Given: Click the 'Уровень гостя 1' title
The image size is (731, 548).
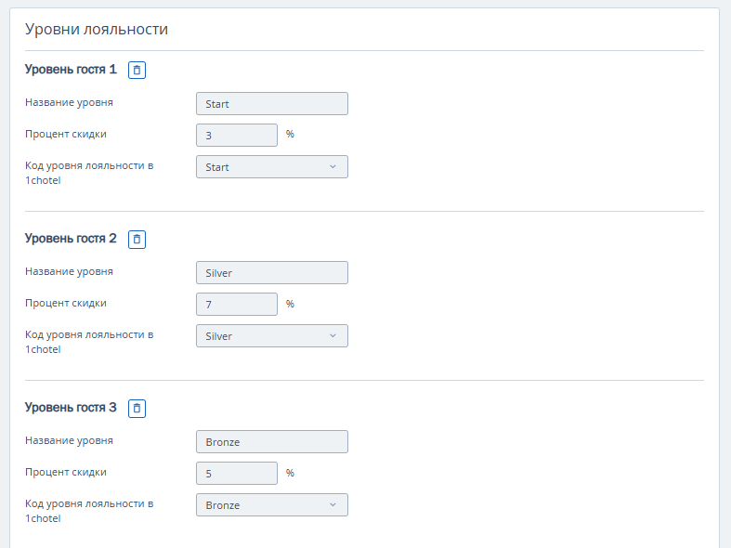Looking at the screenshot, I should (x=71, y=70).
